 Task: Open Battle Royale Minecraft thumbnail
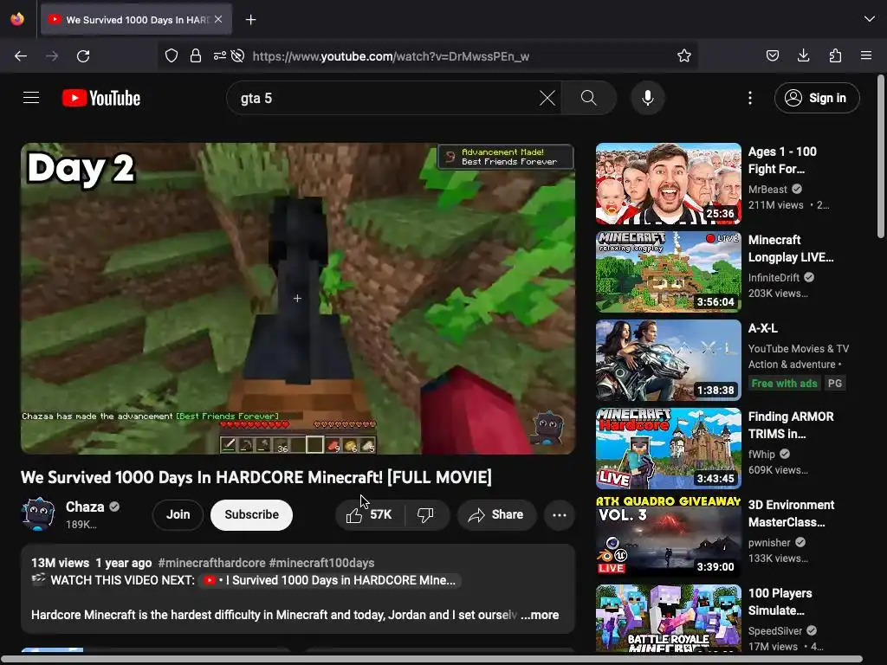coord(668,618)
